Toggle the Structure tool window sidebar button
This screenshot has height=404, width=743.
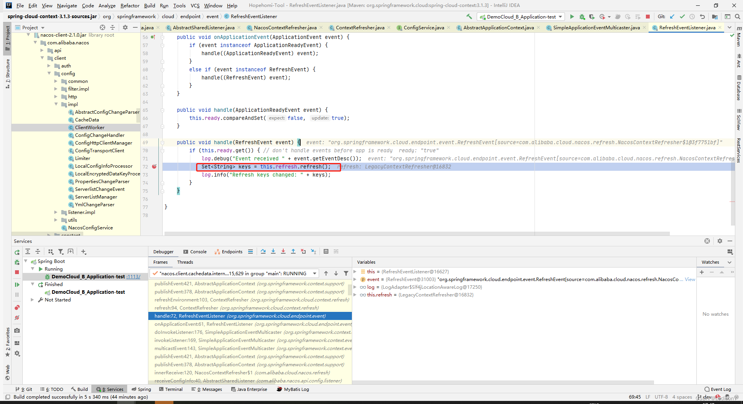tap(7, 74)
